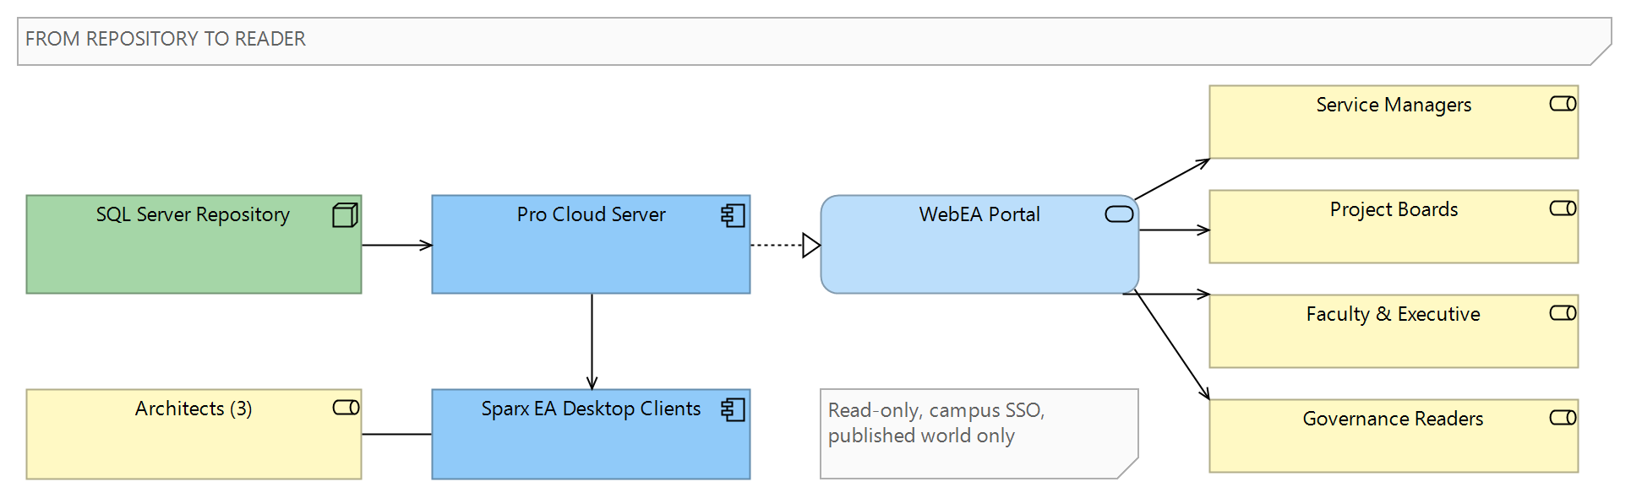Click the role icon on Architects (3)

coord(346,408)
